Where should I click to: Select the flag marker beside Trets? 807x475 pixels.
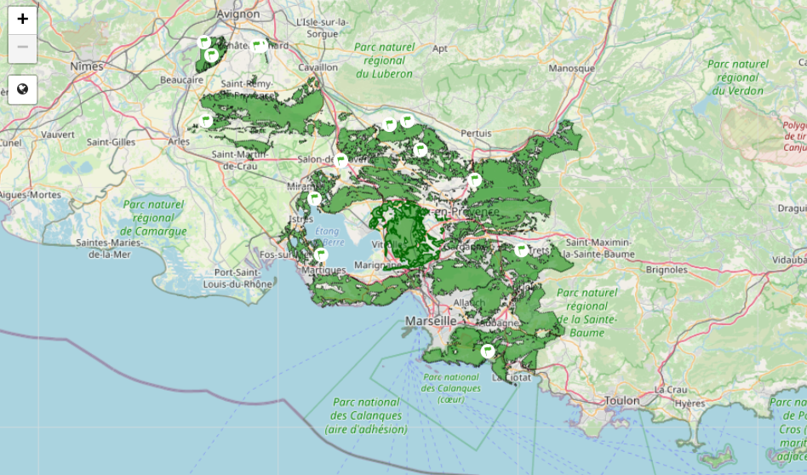click(521, 249)
